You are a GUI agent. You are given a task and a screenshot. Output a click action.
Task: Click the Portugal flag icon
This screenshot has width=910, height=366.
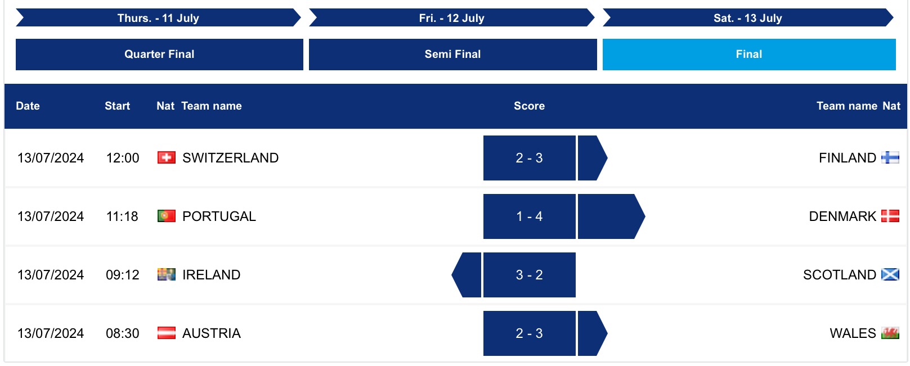point(166,216)
